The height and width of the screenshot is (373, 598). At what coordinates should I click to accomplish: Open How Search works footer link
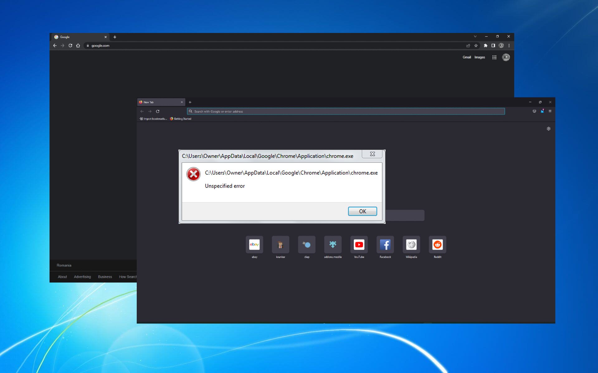coord(128,277)
